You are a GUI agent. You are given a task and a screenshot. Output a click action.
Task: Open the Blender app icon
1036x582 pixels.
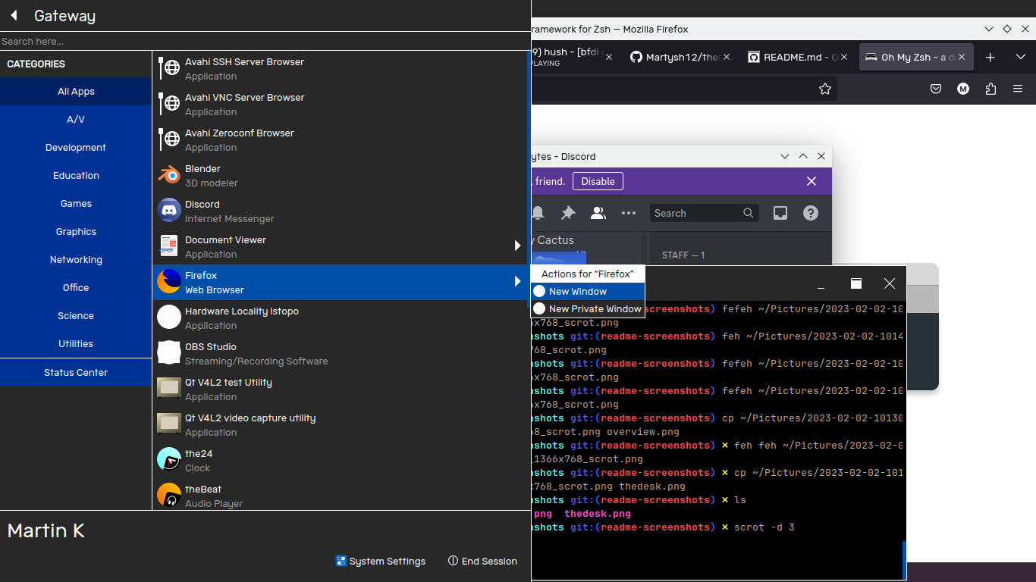click(x=169, y=175)
